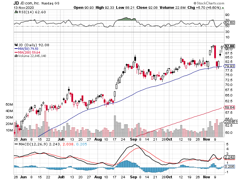Click the 'High 92.33' value in the header

[x=105, y=7]
